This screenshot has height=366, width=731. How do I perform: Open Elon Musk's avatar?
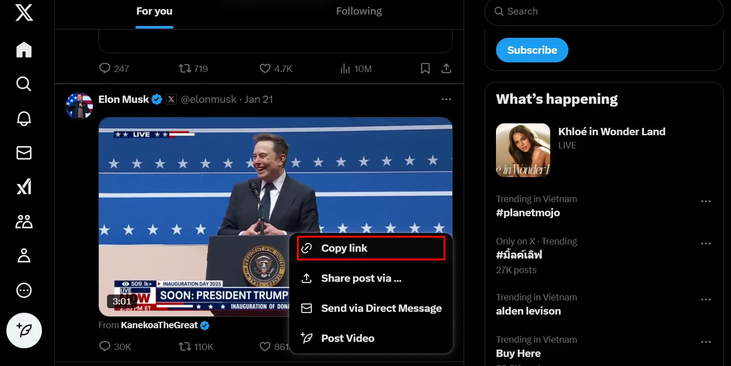point(79,106)
